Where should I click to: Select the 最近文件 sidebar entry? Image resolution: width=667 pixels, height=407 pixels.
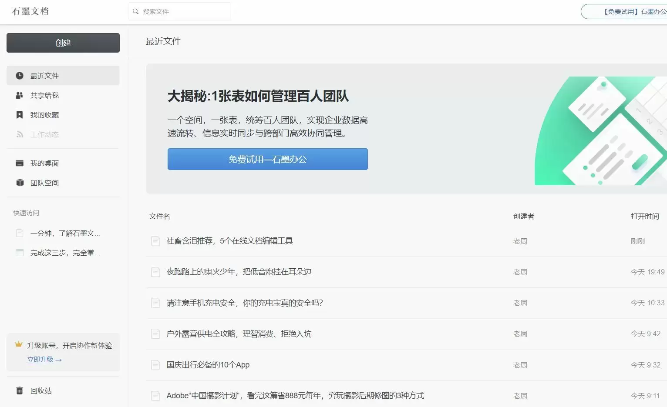[x=44, y=75]
